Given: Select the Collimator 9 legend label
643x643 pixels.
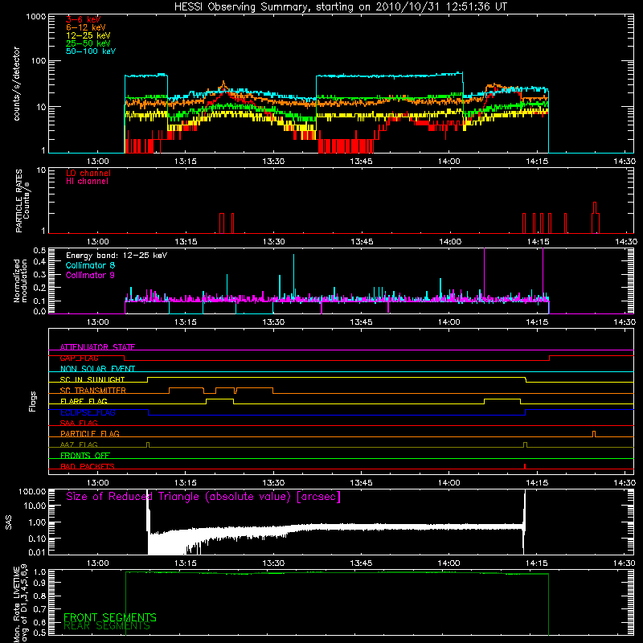Looking at the screenshot, I should coord(90,275).
